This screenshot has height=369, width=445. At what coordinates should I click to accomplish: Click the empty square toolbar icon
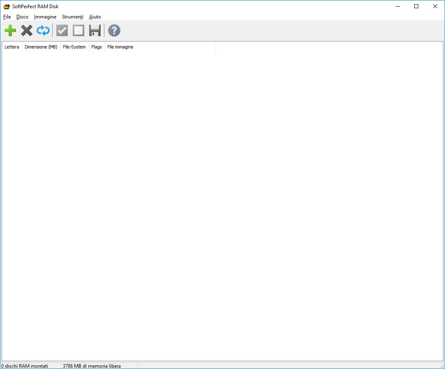point(78,30)
